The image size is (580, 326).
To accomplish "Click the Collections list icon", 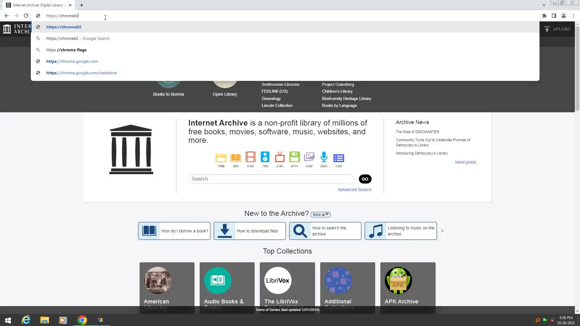I will pos(339,158).
